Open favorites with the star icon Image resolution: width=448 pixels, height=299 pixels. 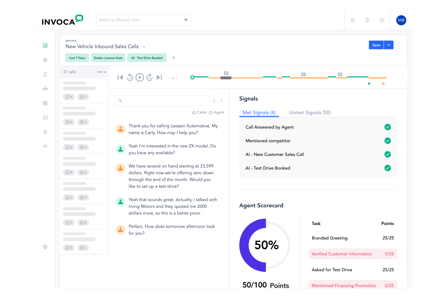pyautogui.click(x=353, y=20)
